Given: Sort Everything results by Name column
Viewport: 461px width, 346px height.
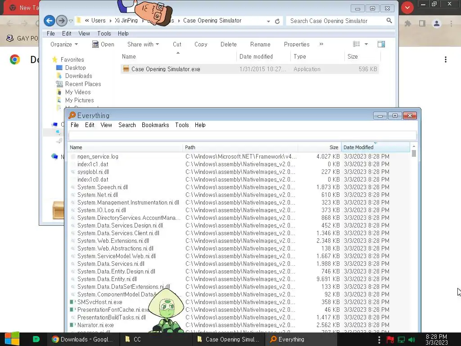Looking at the screenshot, I should pyautogui.click(x=125, y=147).
